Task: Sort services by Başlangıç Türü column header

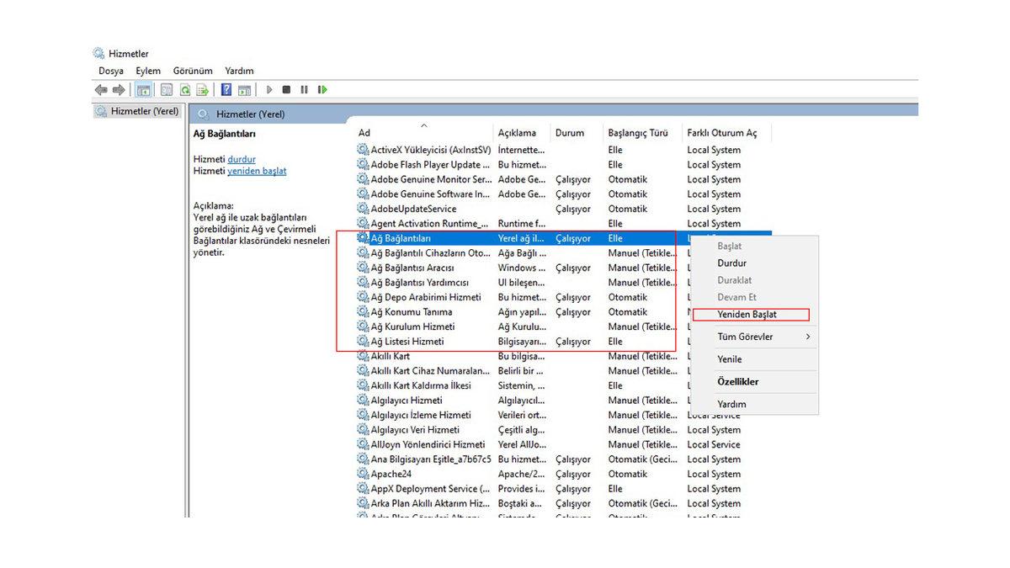Action: (x=637, y=133)
